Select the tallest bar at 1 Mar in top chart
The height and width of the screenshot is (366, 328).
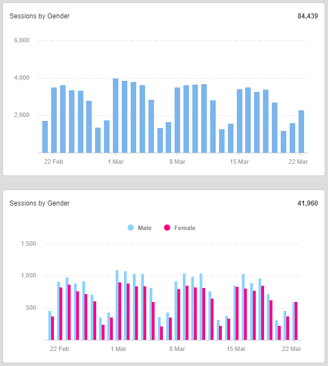116,116
